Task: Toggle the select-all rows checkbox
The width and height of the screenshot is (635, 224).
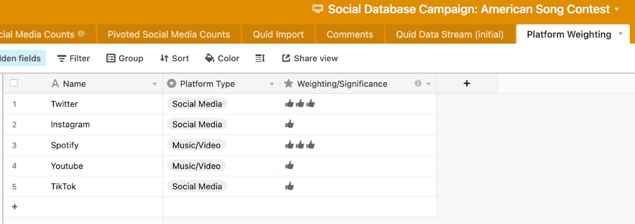Action: tap(14, 83)
